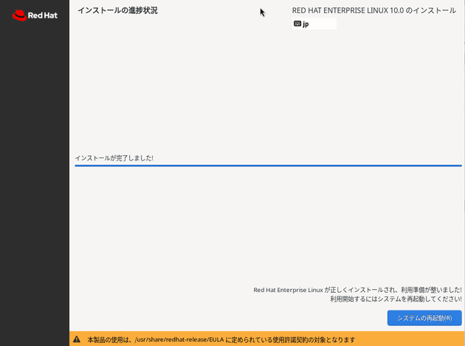The image size is (465, 346).
Task: Open the jp keyboard layout indicator
Action: (314, 24)
